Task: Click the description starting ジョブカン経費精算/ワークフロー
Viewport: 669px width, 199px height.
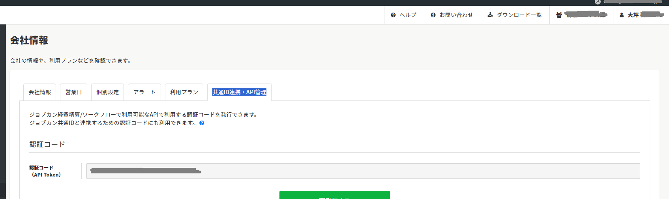Action: 144,115
